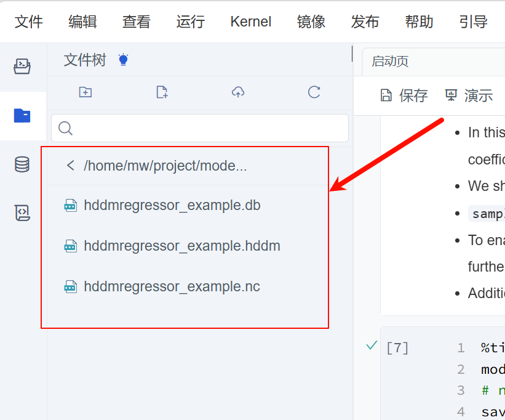Create a new folder in the file tree
505x420 pixels.
pos(85,92)
